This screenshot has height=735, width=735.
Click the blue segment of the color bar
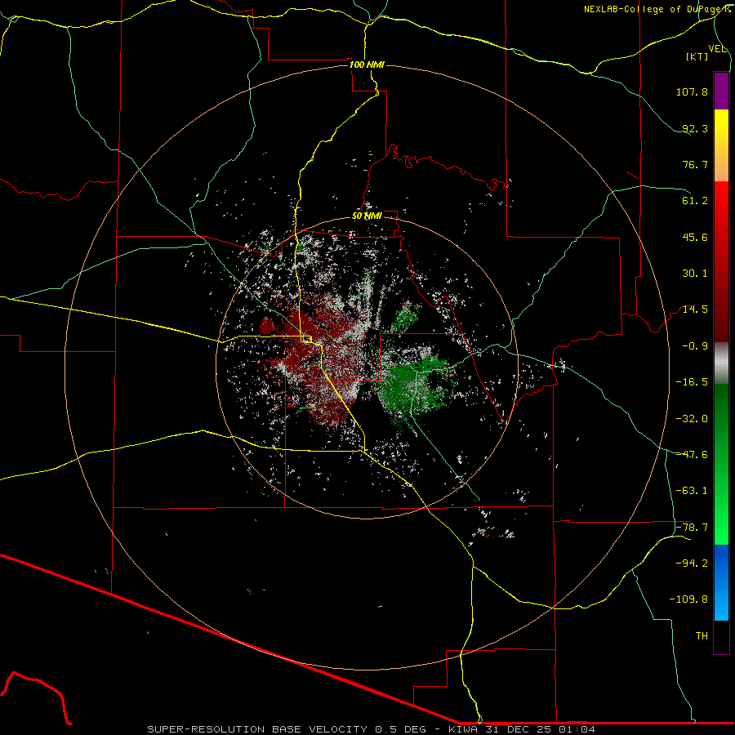coord(721,582)
